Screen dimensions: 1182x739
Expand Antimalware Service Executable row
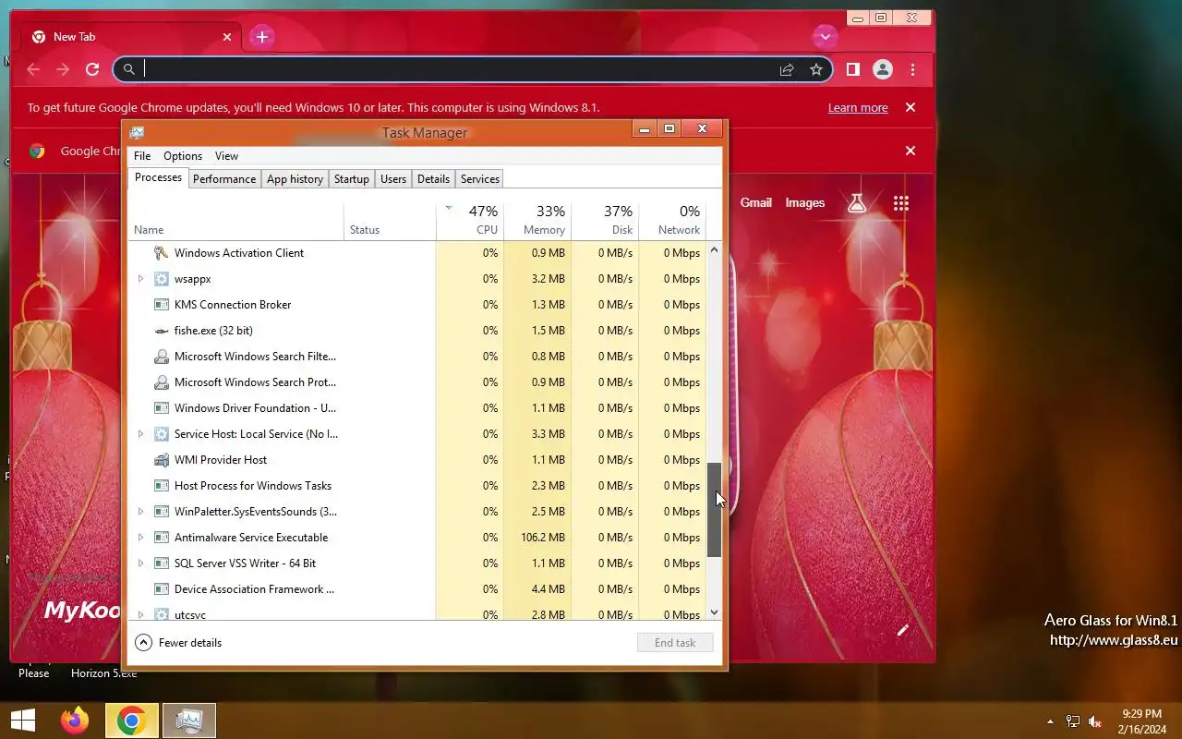coord(140,538)
